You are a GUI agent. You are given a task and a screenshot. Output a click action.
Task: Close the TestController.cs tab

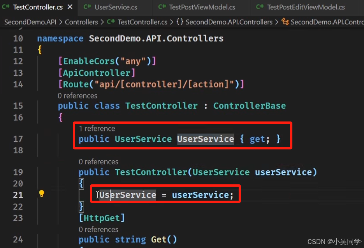point(70,7)
